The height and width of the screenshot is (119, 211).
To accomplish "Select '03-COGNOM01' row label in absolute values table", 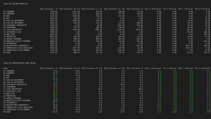I will coord(9,12).
